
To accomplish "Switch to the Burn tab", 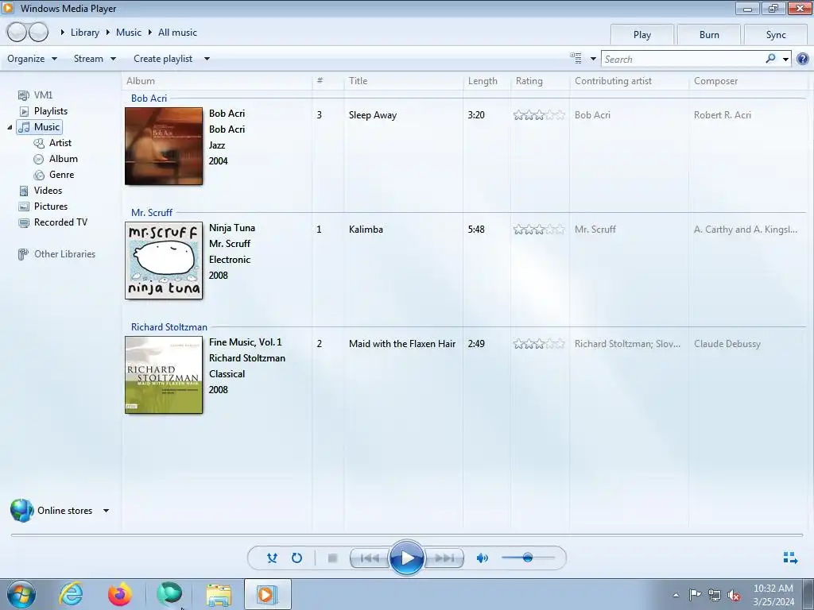I will tap(708, 35).
